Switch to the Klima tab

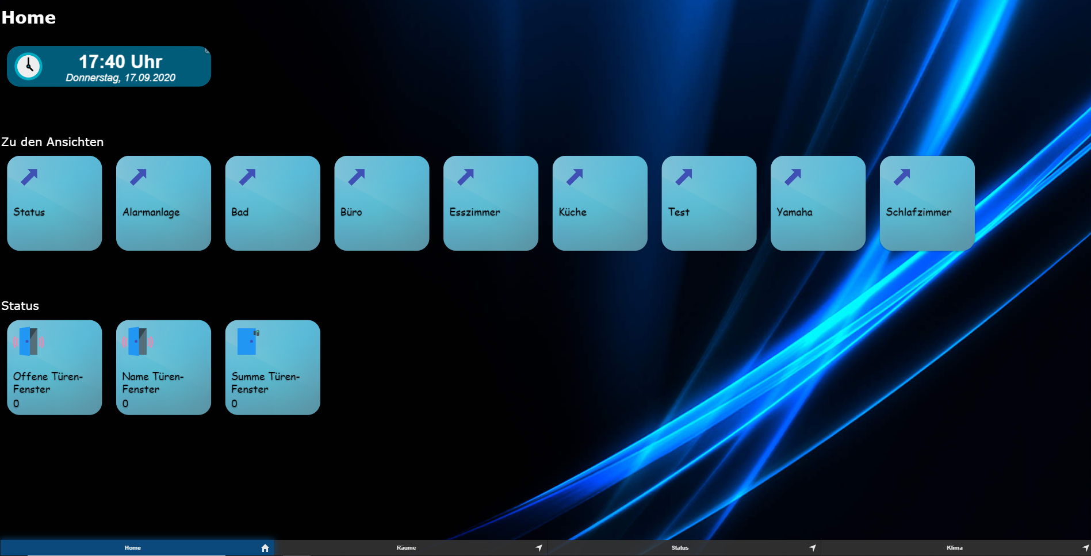pos(956,548)
